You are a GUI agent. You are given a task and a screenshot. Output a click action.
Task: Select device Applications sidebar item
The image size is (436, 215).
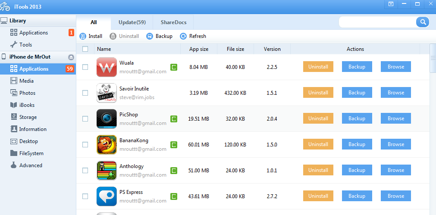38,69
